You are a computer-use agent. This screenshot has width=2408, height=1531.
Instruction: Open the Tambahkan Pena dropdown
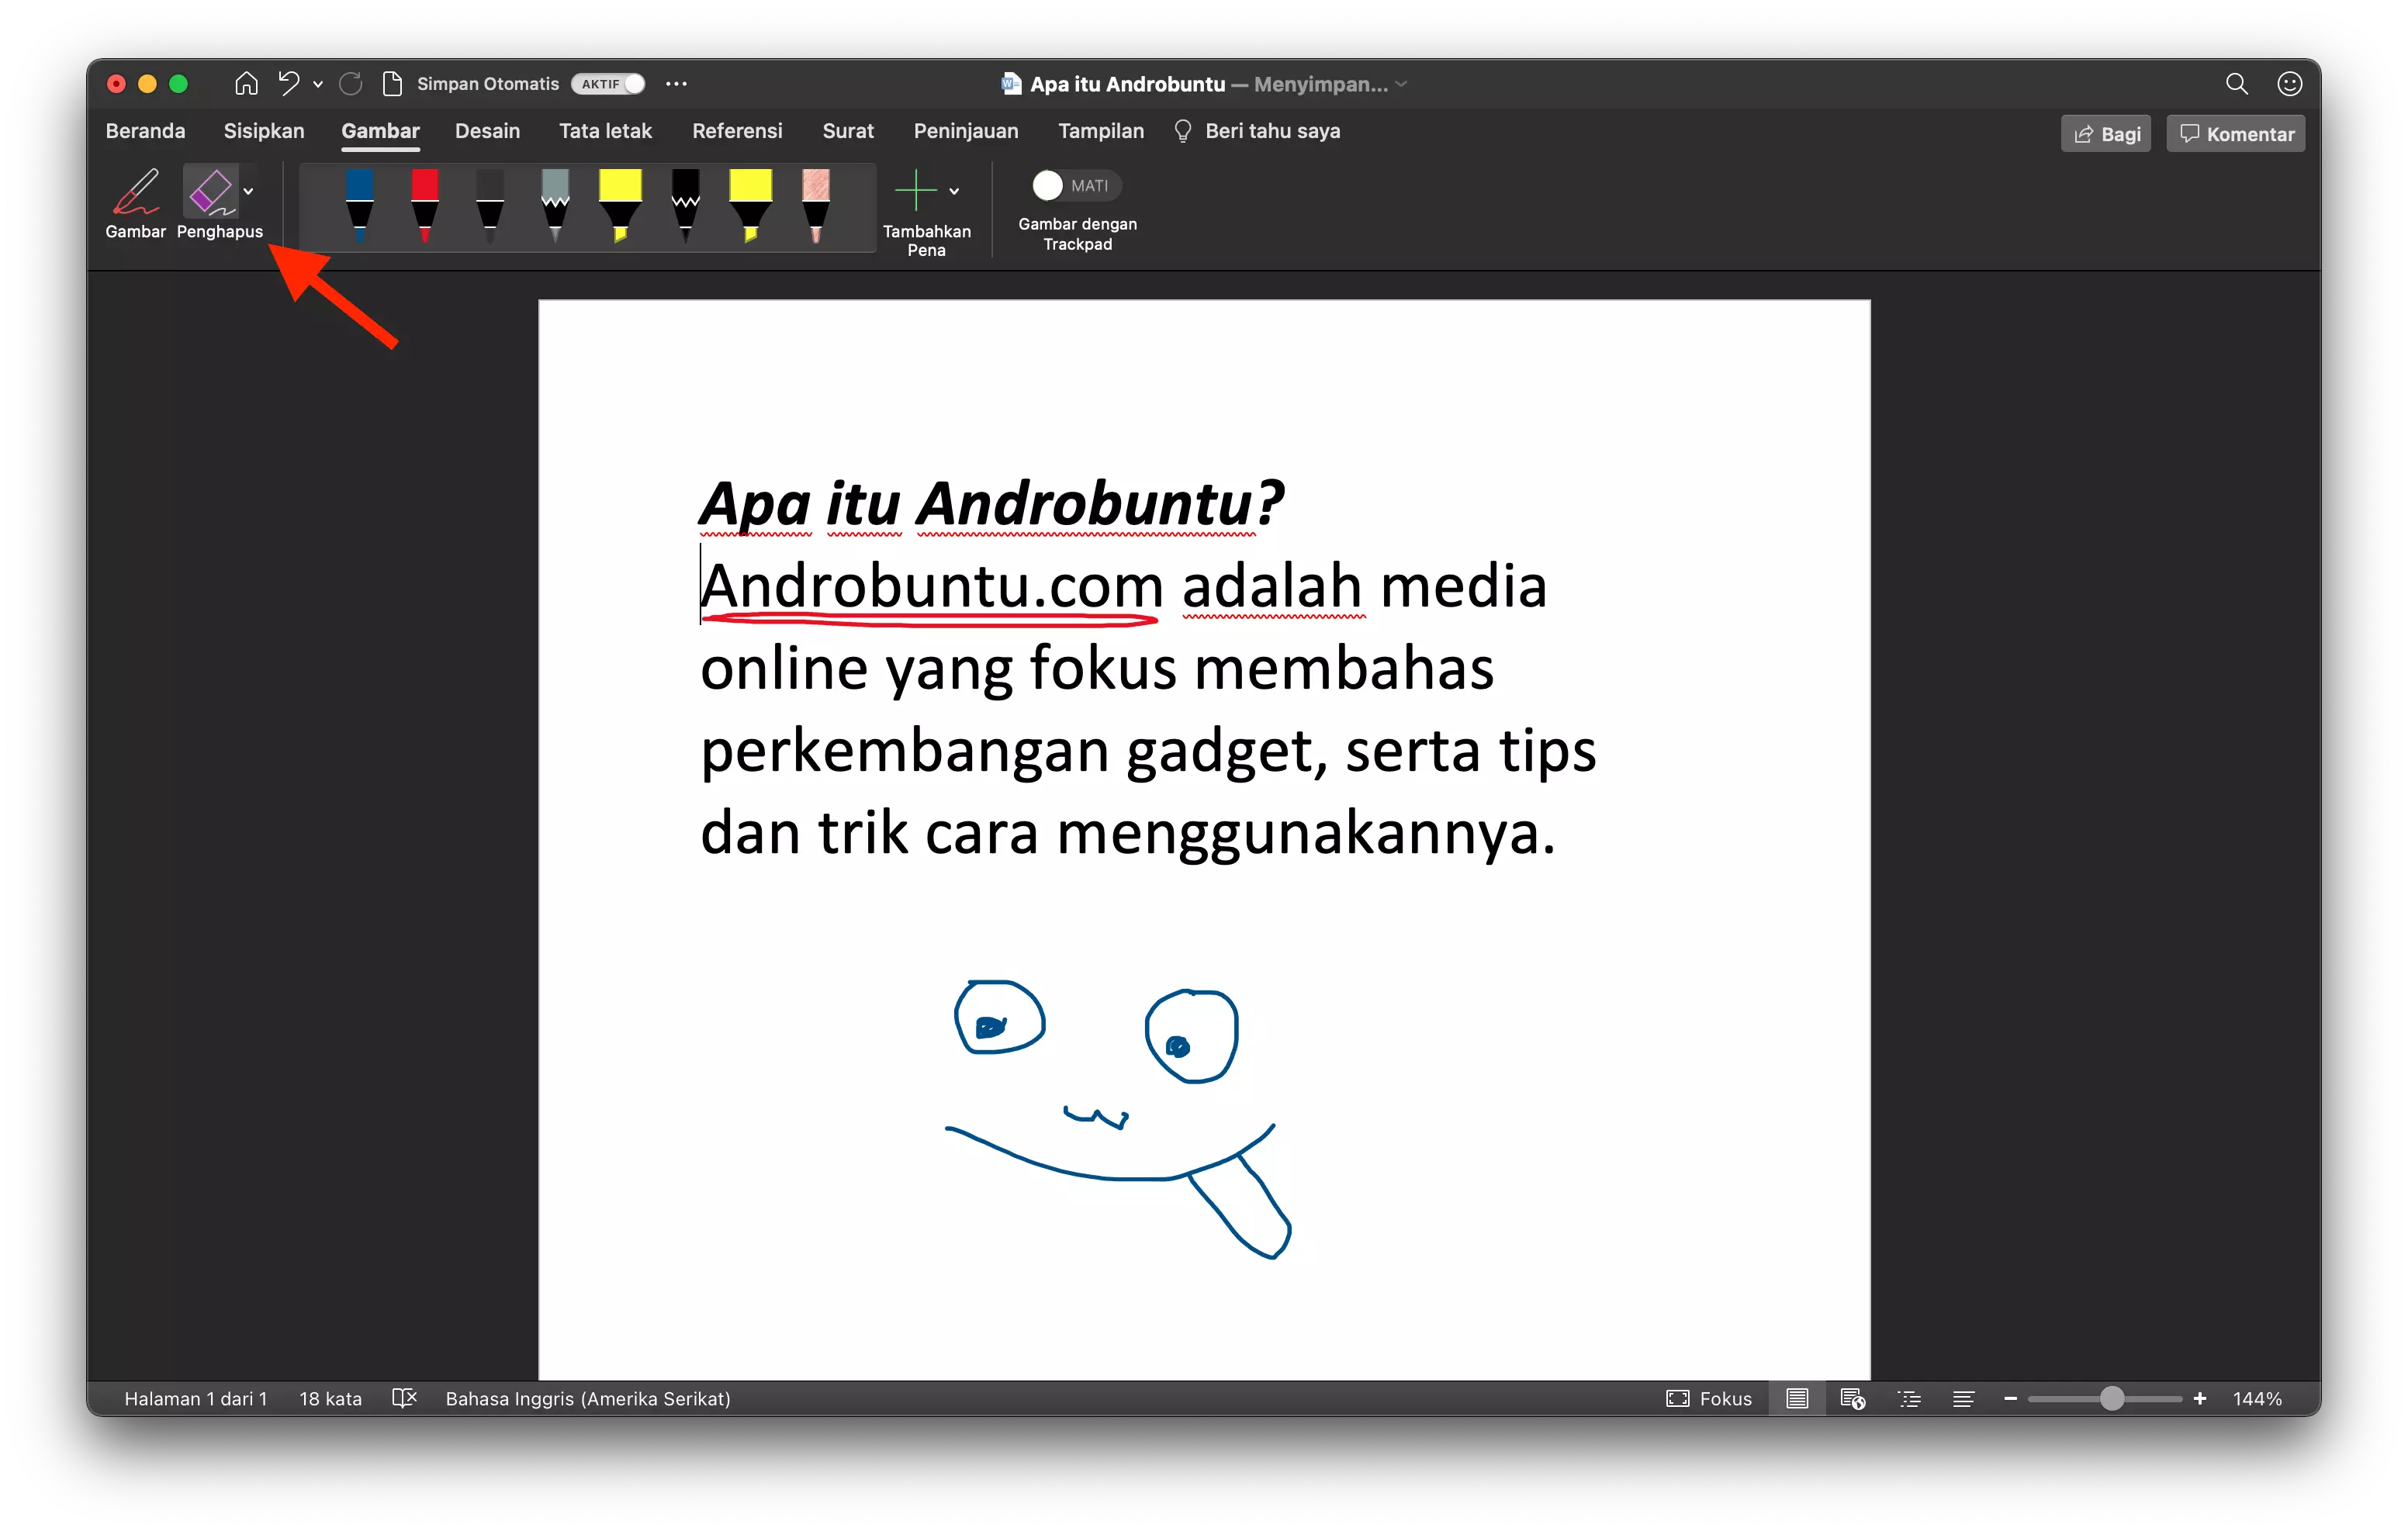(x=953, y=191)
